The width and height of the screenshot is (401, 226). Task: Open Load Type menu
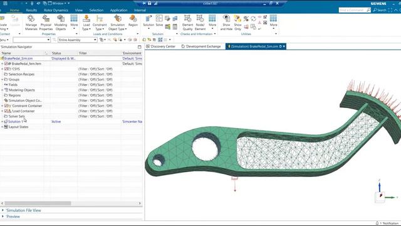pos(86,23)
